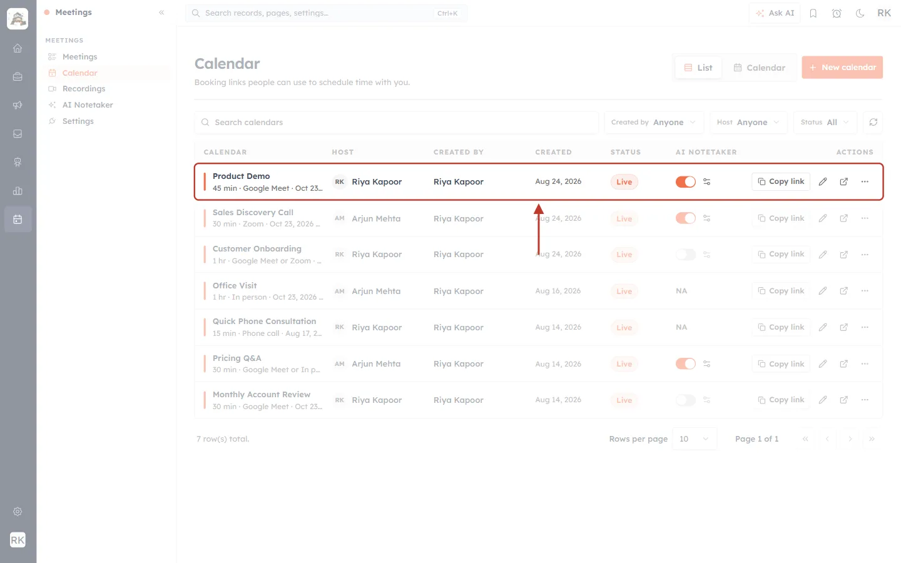Click the bookmark icon in top bar
This screenshot has width=901, height=563.
coord(813,13)
